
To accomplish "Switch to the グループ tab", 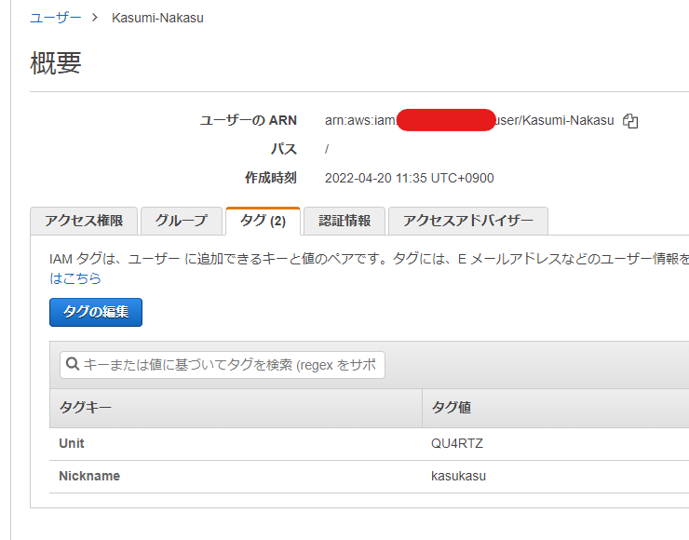I will (x=181, y=221).
